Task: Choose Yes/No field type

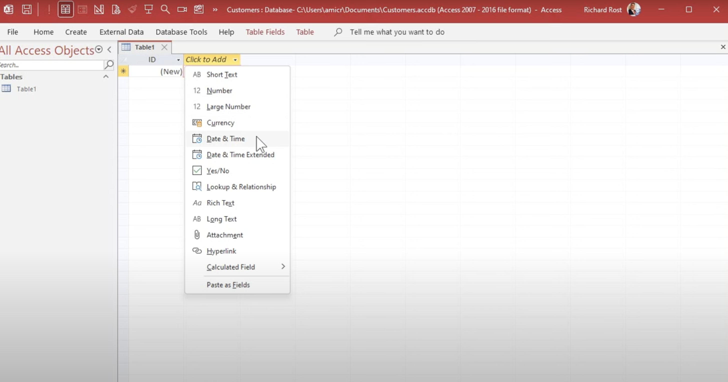Action: point(237,171)
